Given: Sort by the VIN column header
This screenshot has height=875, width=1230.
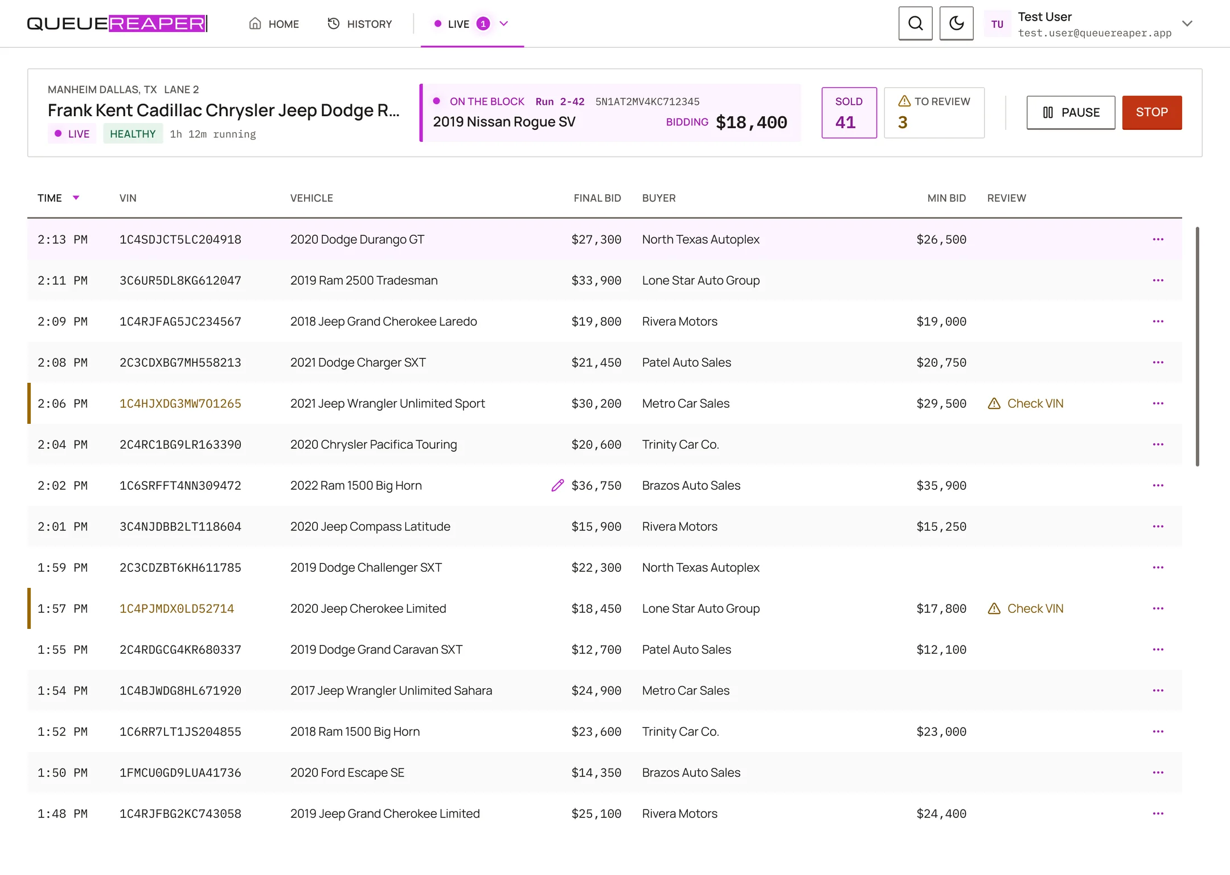Looking at the screenshot, I should [x=128, y=198].
